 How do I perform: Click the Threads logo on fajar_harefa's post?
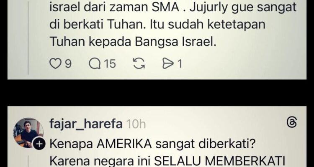point(292,122)
